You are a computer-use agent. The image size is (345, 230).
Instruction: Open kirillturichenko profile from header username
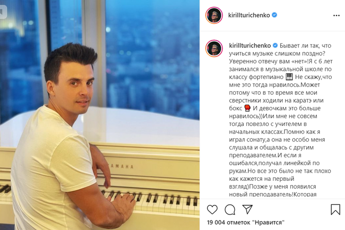[249, 15]
